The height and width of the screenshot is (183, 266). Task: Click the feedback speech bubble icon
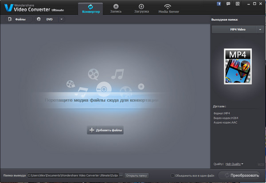click(227, 4)
